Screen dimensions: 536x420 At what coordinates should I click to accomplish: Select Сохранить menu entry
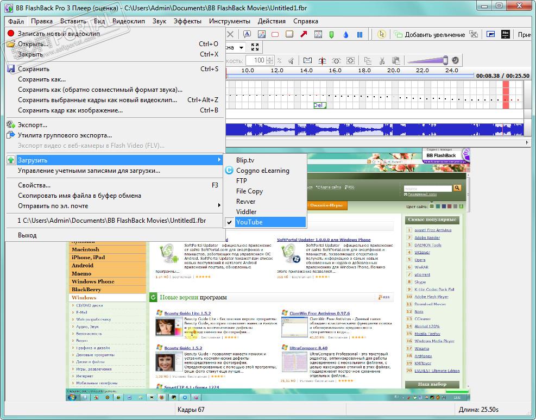(x=115, y=69)
